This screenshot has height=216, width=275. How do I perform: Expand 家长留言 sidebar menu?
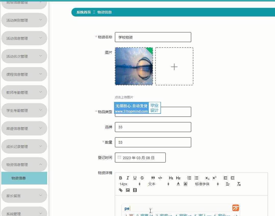coord(24,196)
